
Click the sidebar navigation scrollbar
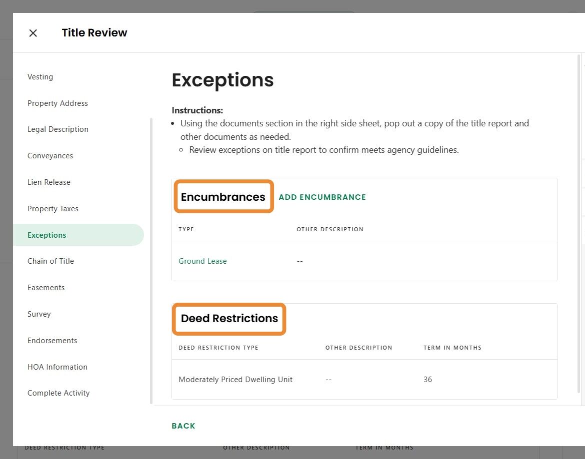click(151, 260)
